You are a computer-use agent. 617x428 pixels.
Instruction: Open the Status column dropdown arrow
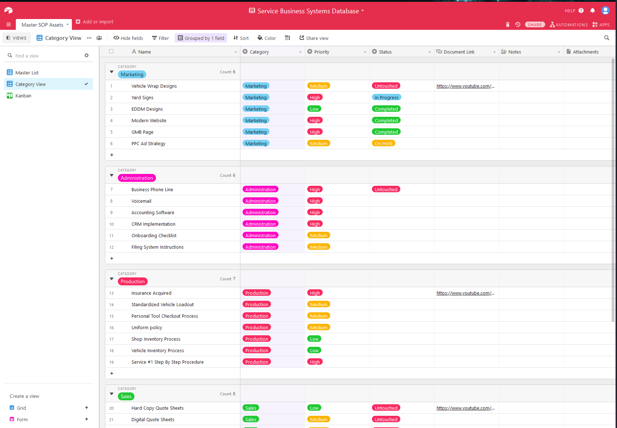[x=429, y=52]
